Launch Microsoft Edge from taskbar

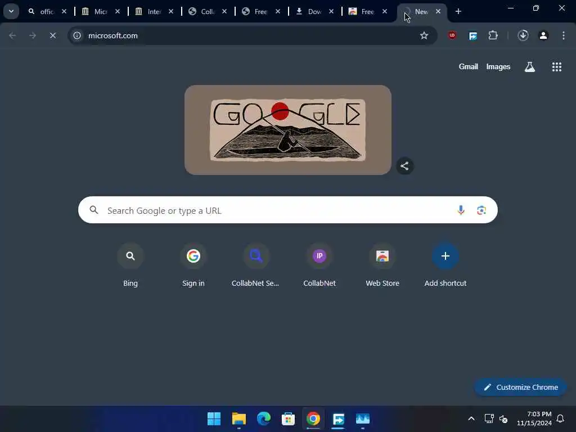coord(263,418)
